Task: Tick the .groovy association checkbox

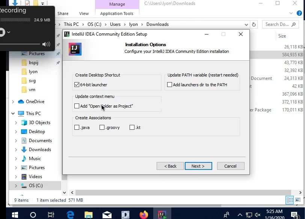Action: click(x=102, y=127)
